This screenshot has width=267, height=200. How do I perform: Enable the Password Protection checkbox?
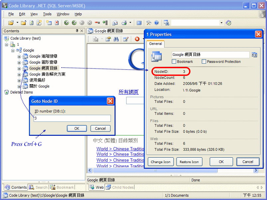point(204,62)
